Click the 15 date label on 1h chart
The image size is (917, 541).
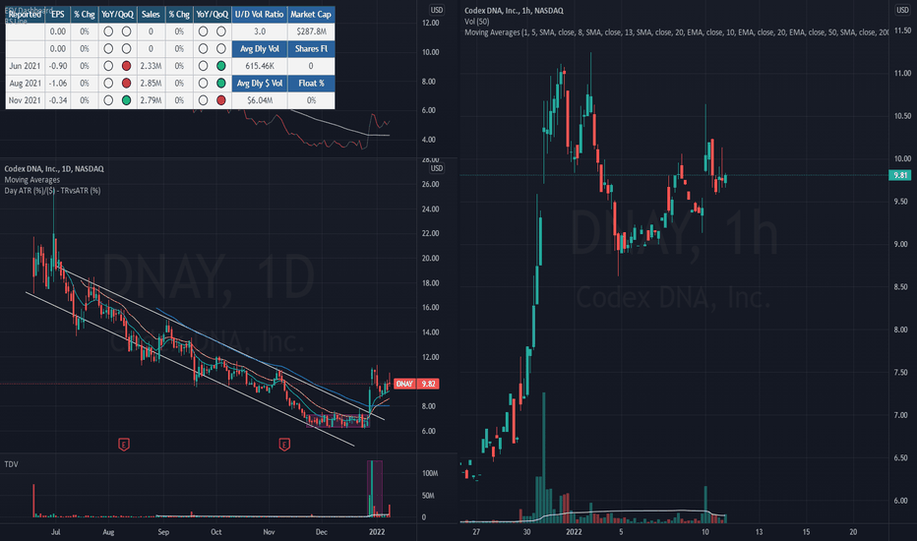(806, 531)
